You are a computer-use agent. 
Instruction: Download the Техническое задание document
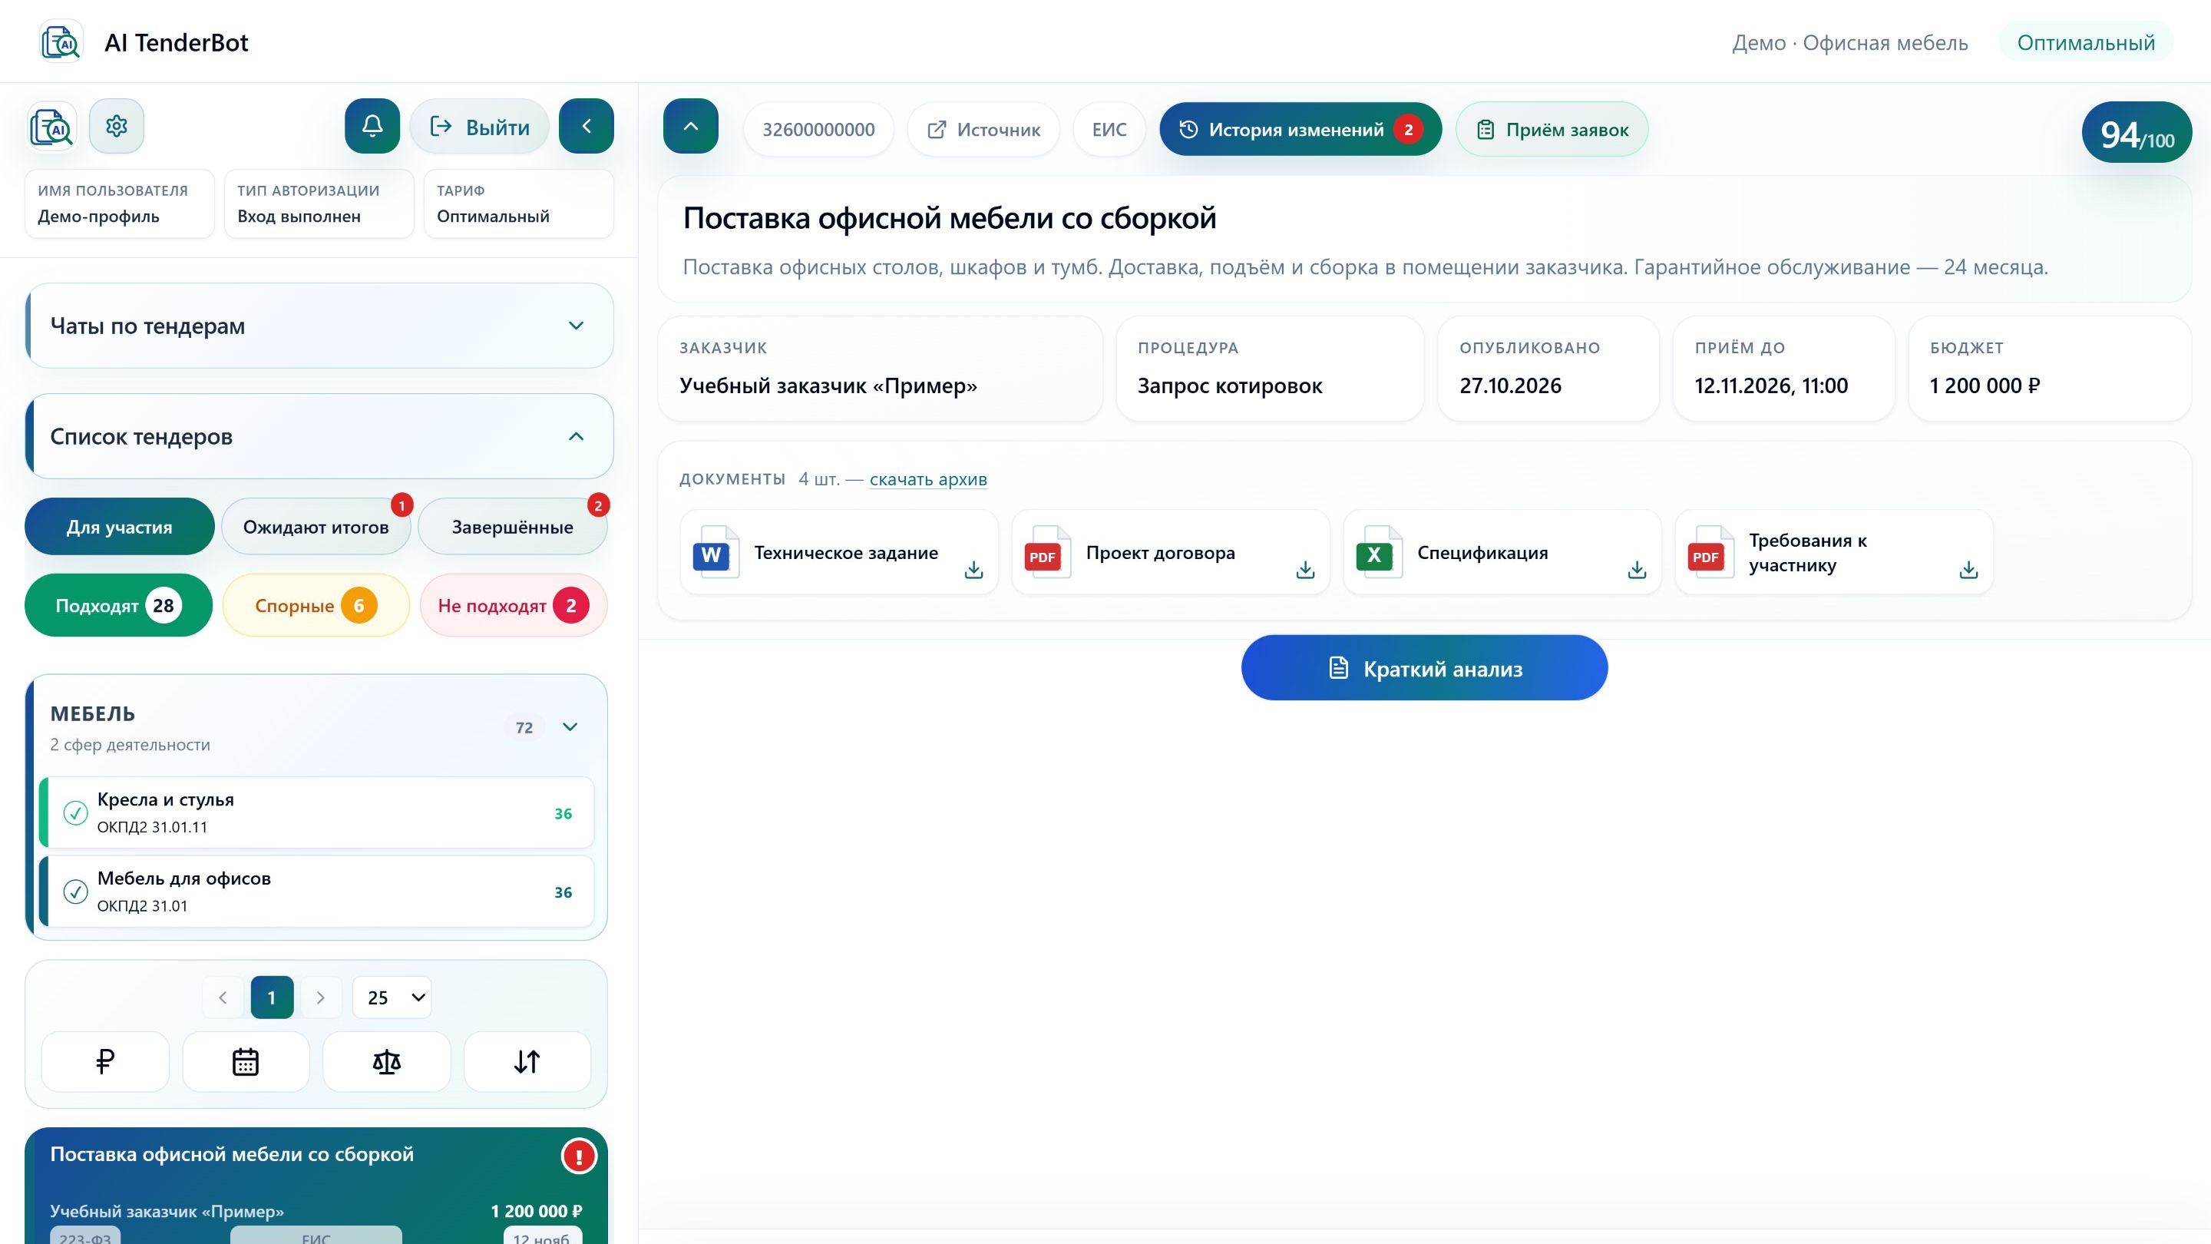973,569
